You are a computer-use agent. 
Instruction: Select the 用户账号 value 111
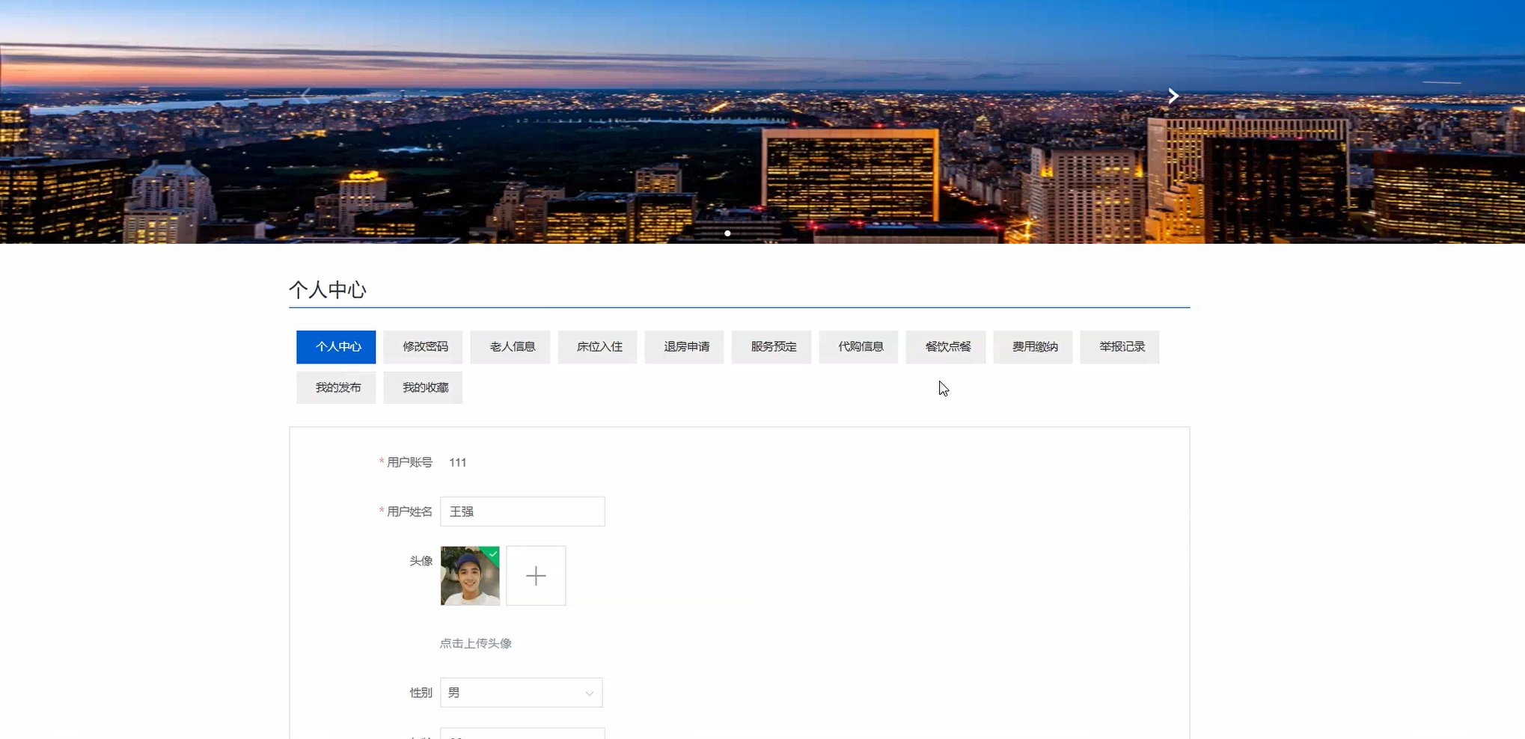[457, 463]
